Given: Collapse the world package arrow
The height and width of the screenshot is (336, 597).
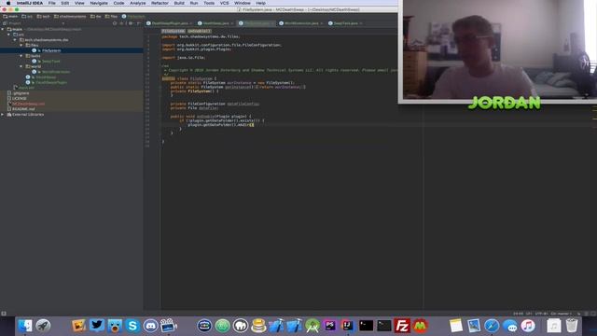Looking at the screenshot, I should 21,66.
